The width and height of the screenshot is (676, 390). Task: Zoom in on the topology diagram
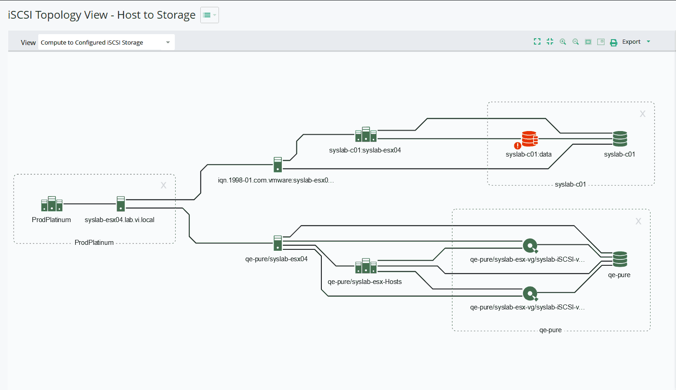[563, 41]
